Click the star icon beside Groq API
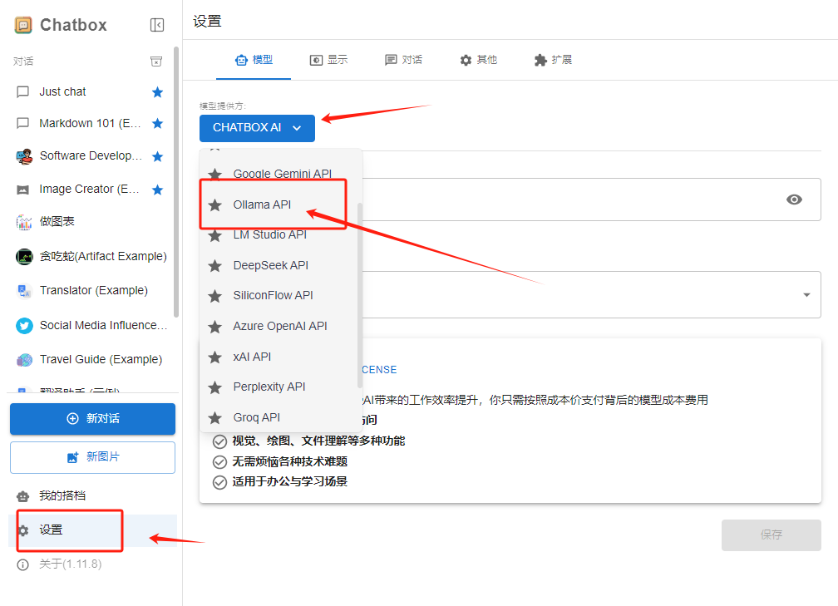Screen dimensions: 838x606 pyautogui.click(x=214, y=418)
